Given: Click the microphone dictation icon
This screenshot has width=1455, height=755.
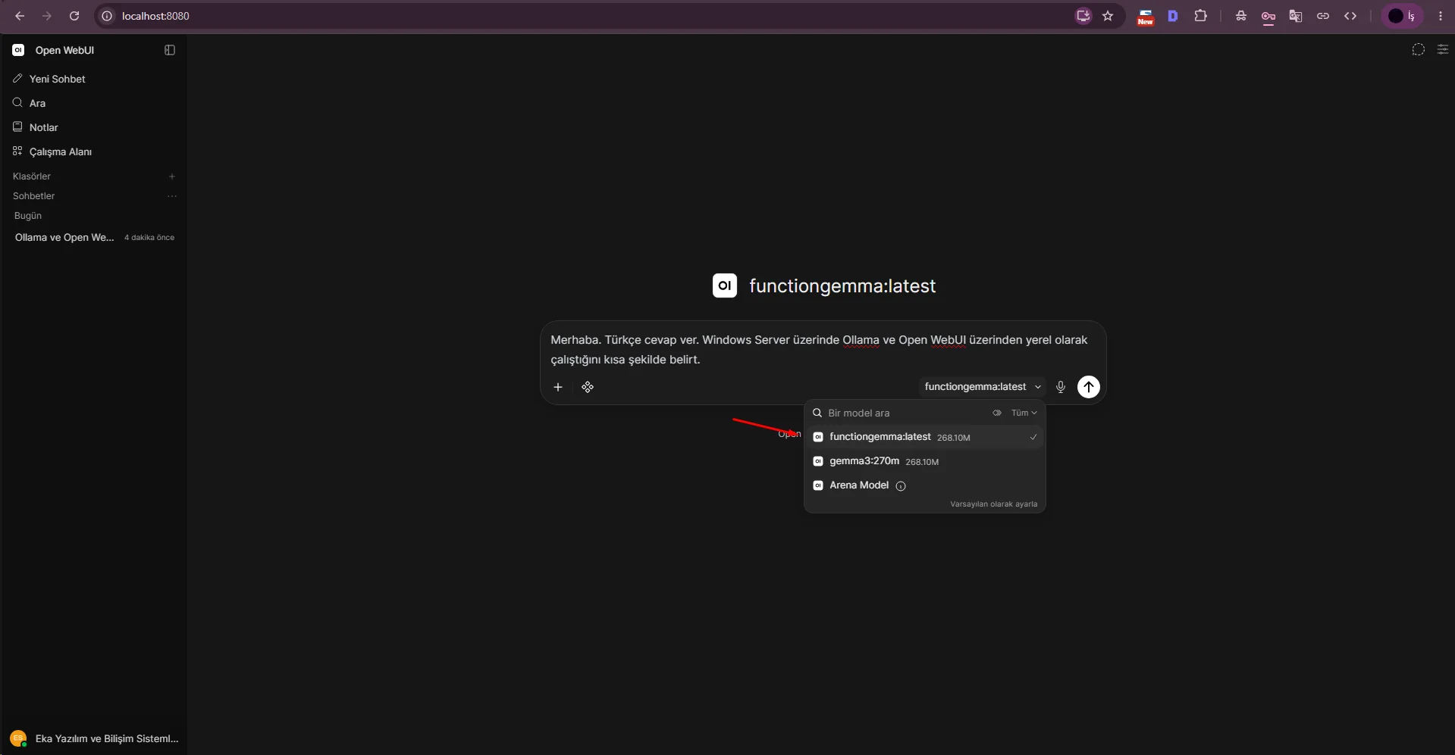Looking at the screenshot, I should (x=1061, y=387).
